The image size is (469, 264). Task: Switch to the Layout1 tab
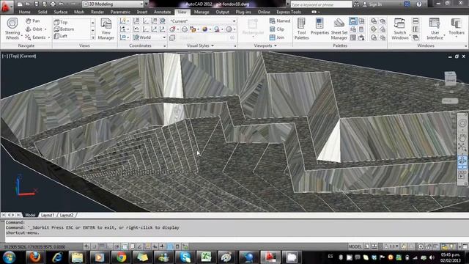48,215
